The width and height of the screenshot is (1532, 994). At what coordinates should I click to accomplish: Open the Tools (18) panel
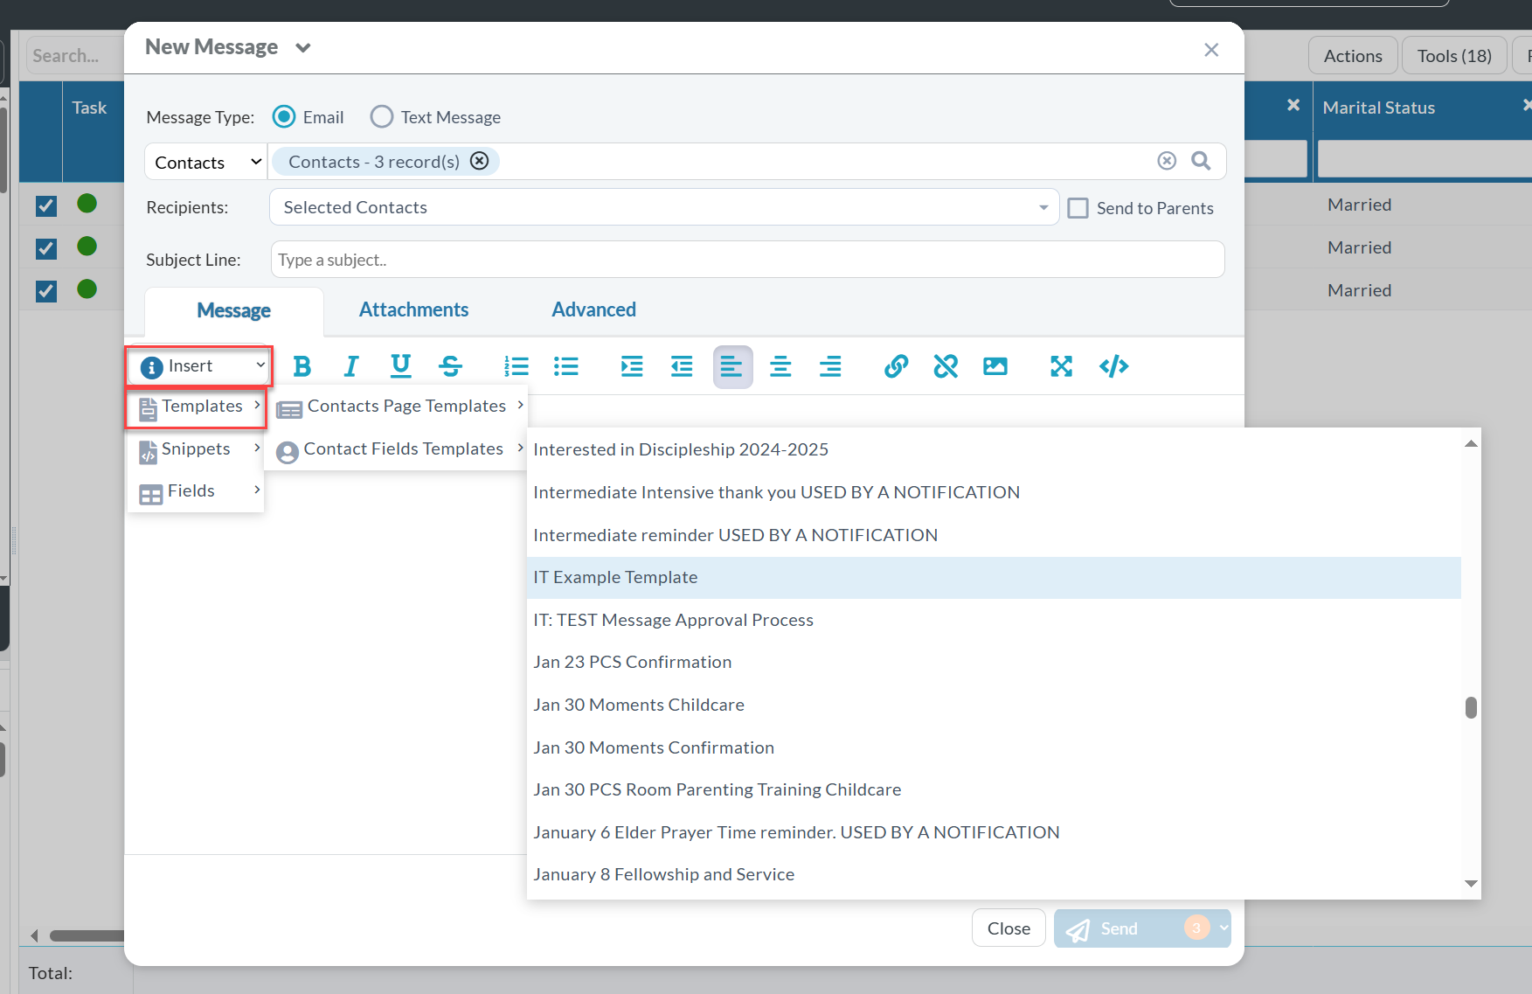1453,55
